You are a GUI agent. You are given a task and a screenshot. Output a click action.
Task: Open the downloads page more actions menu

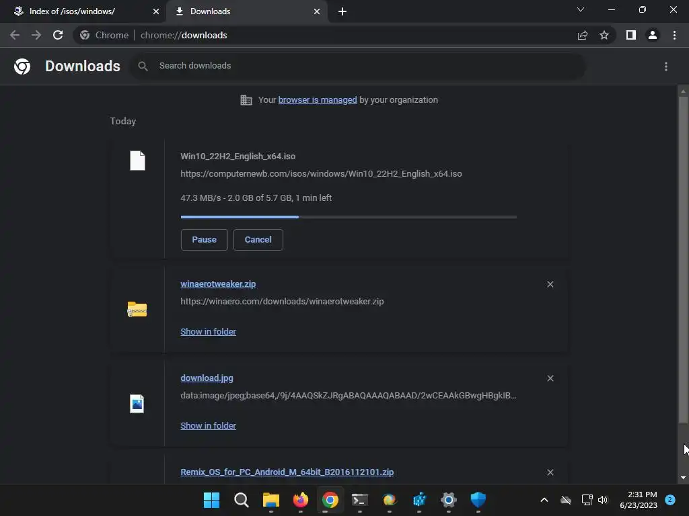tap(666, 67)
